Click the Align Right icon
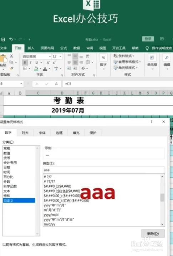The width and height of the screenshot is (173, 256). (81, 62)
